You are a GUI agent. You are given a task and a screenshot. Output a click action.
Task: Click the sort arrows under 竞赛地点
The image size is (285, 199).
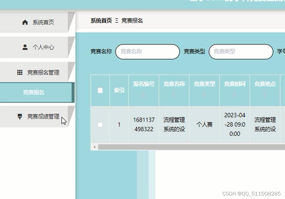click(x=265, y=94)
